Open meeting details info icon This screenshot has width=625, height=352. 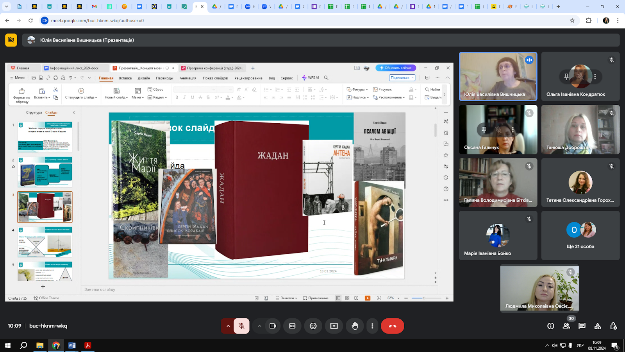551,326
